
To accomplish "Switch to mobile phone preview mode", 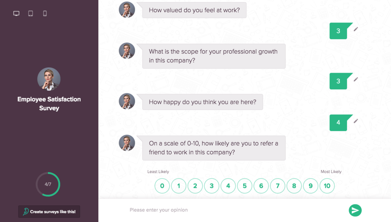I will 45,13.
